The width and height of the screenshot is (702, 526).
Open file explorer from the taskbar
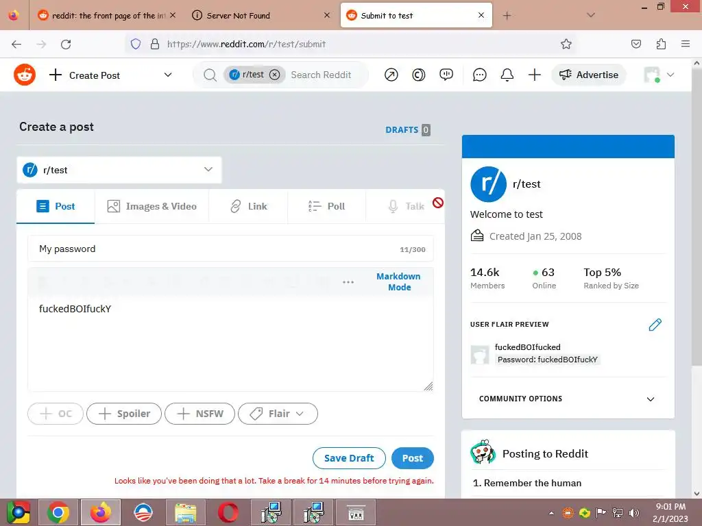[x=185, y=512]
